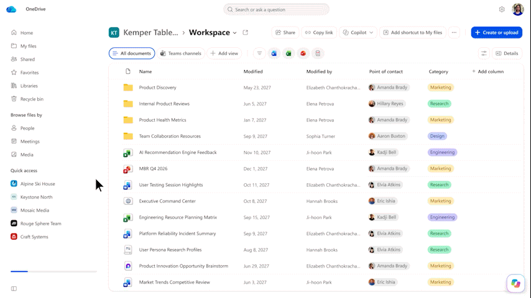Browse files by People
This screenshot has width=531, height=298.
[x=27, y=128]
